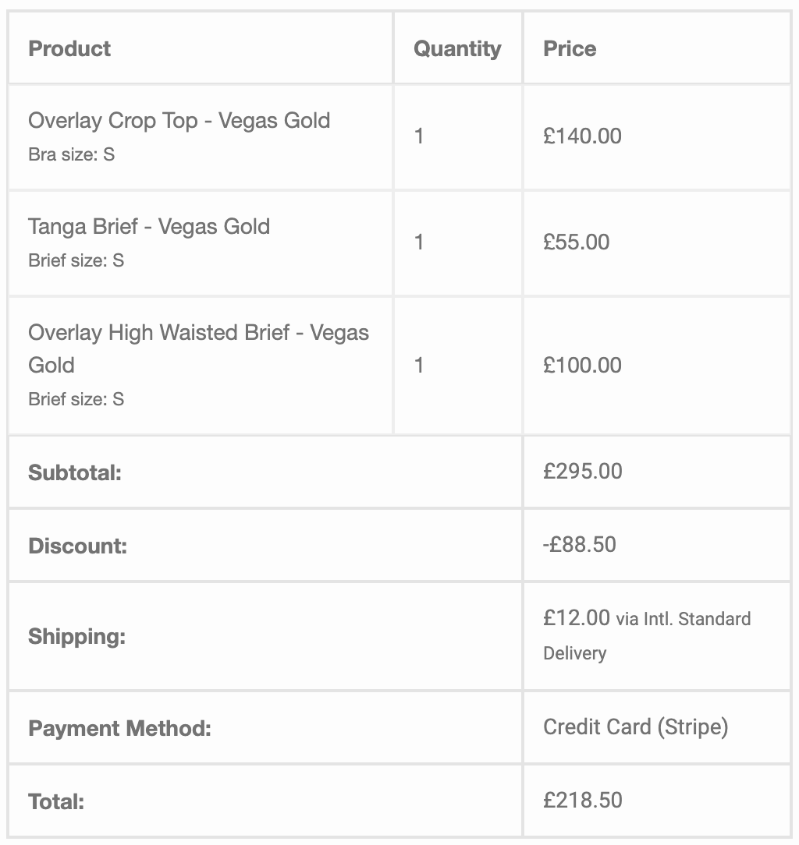
Task: Click Brief size: S under High Waisted Brief
Action: pyautogui.click(x=76, y=399)
